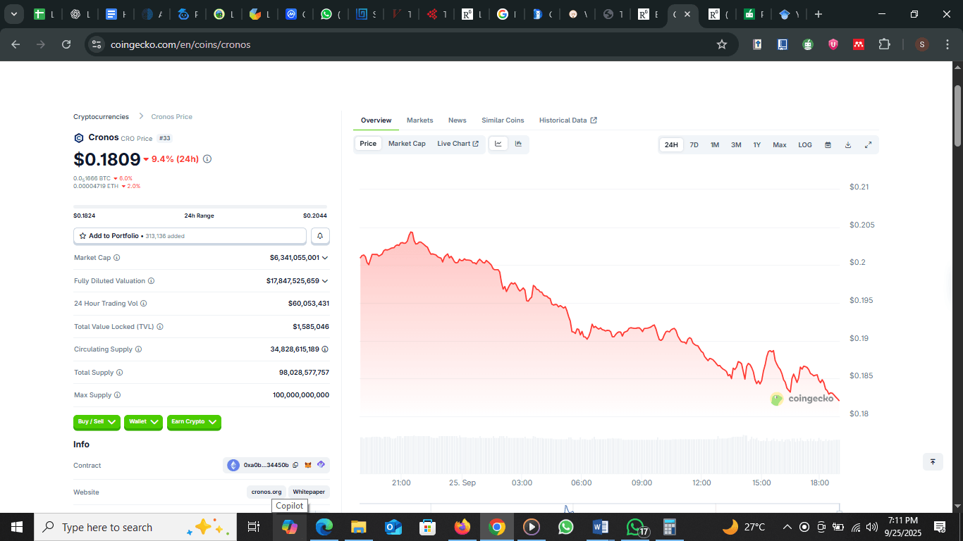This screenshot has height=541, width=963.
Task: Add token to MetaMask via fox icon
Action: click(308, 465)
